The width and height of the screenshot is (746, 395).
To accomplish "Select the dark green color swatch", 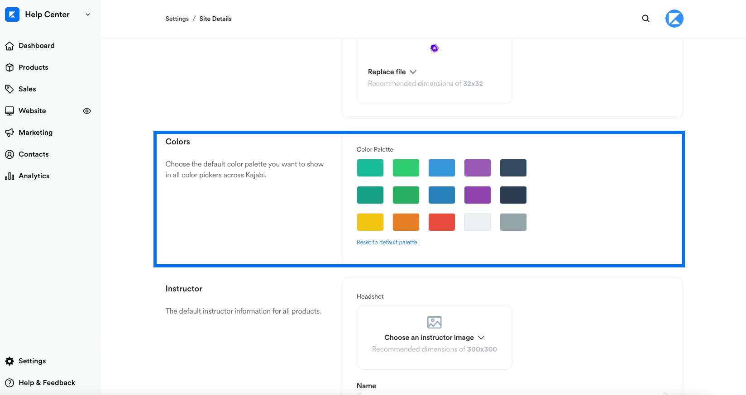I will pyautogui.click(x=406, y=195).
